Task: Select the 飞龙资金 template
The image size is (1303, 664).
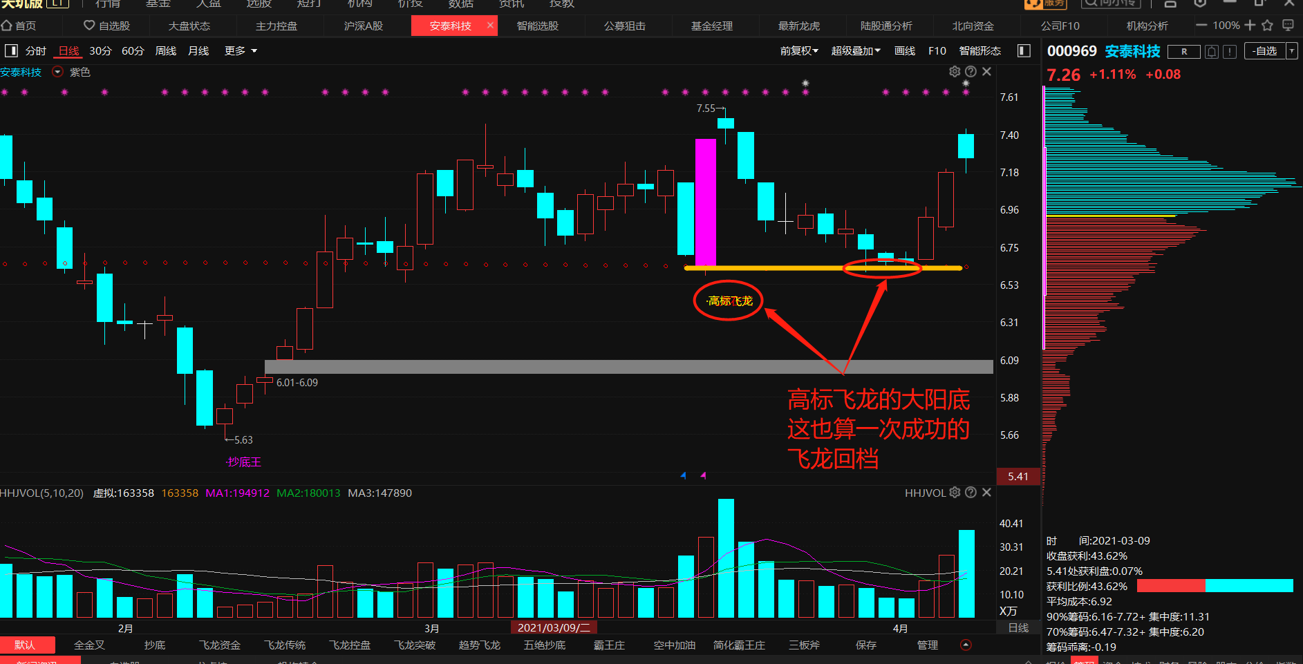Action: pyautogui.click(x=220, y=645)
